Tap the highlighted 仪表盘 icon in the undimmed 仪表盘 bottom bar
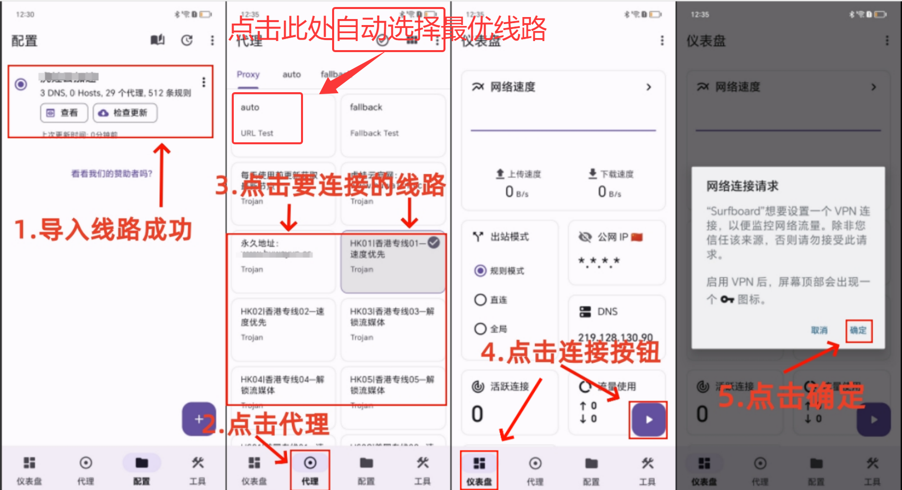Image resolution: width=902 pixels, height=490 pixels. click(x=480, y=463)
